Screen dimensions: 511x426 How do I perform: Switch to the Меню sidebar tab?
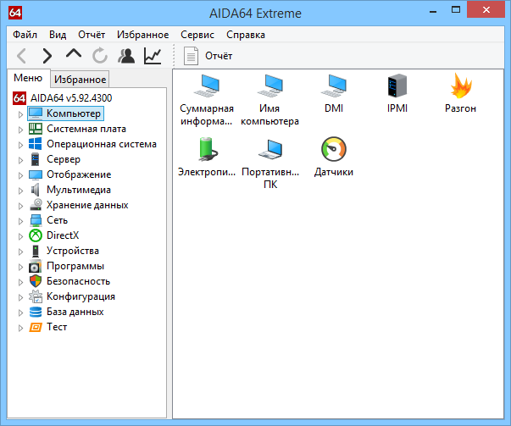[x=28, y=78]
